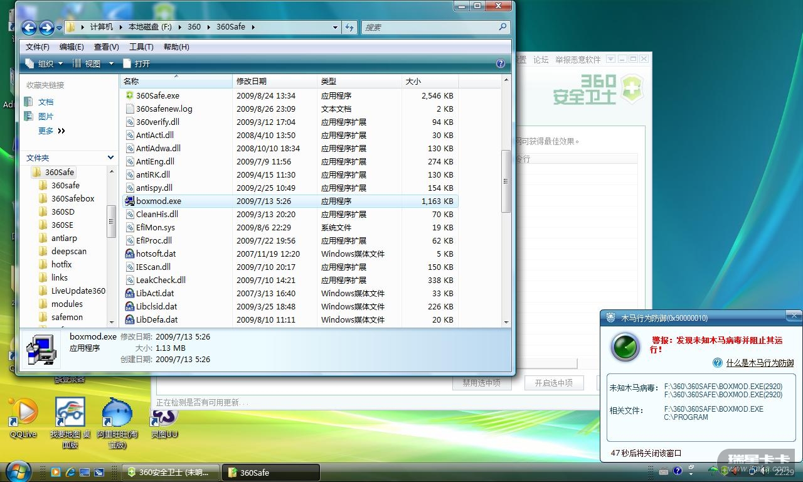This screenshot has width=803, height=482.
Task: Click the keyboard icon on the taskbar
Action: pyautogui.click(x=663, y=471)
